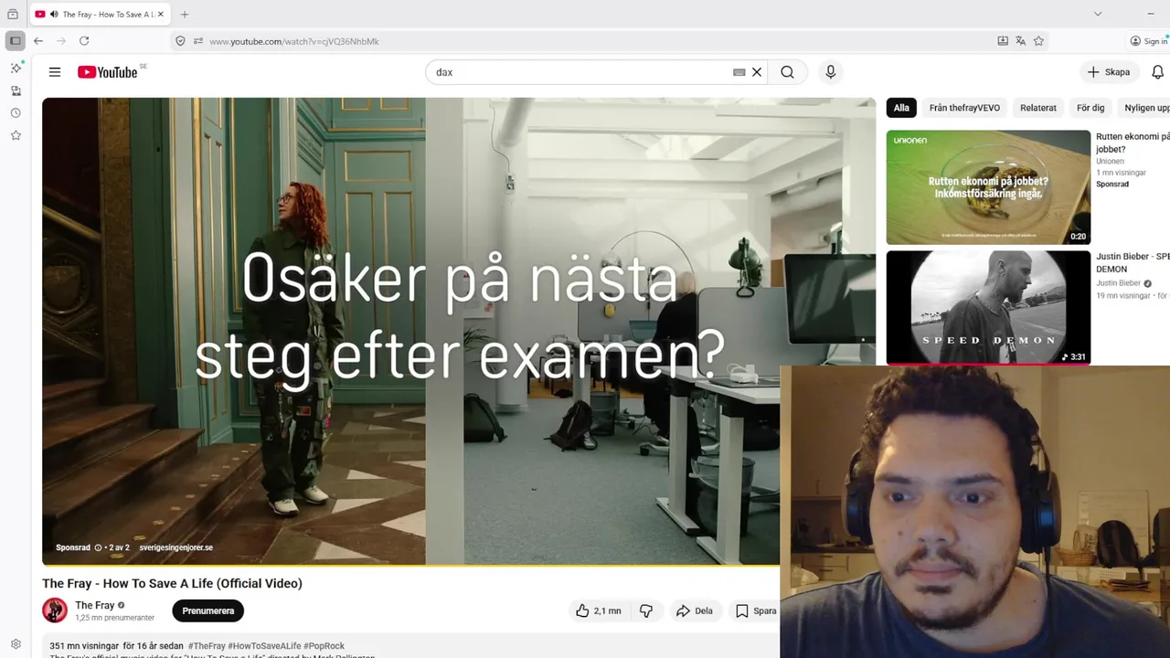Bookmark this page with star icon
This screenshot has width=1170, height=658.
[x=1038, y=41]
